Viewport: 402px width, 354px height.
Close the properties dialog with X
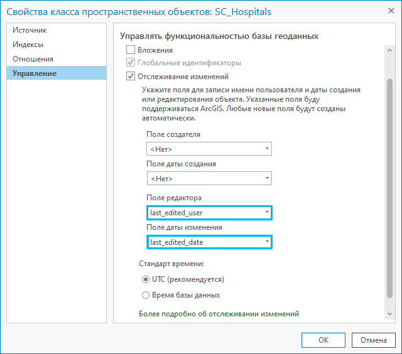click(x=391, y=11)
